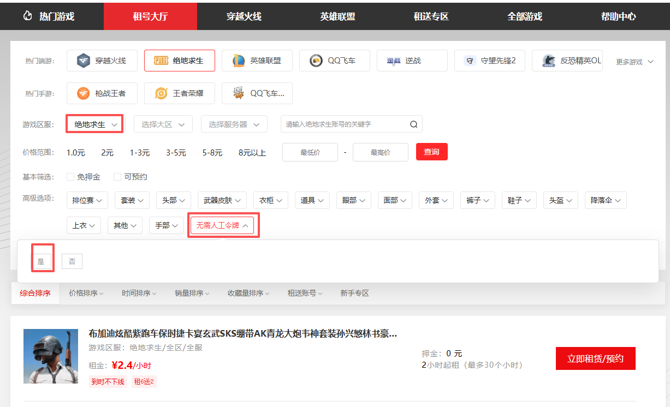Image resolution: width=670 pixels, height=407 pixels.
Task: Enable the 免押金 checkbox
Action: [70, 177]
